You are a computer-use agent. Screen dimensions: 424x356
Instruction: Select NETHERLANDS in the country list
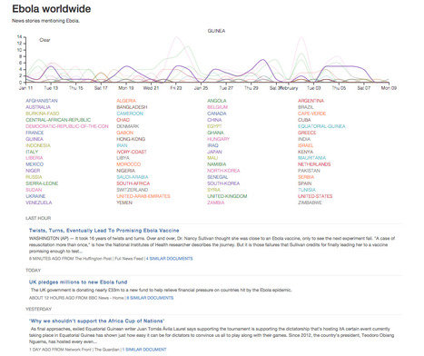tap(314, 164)
